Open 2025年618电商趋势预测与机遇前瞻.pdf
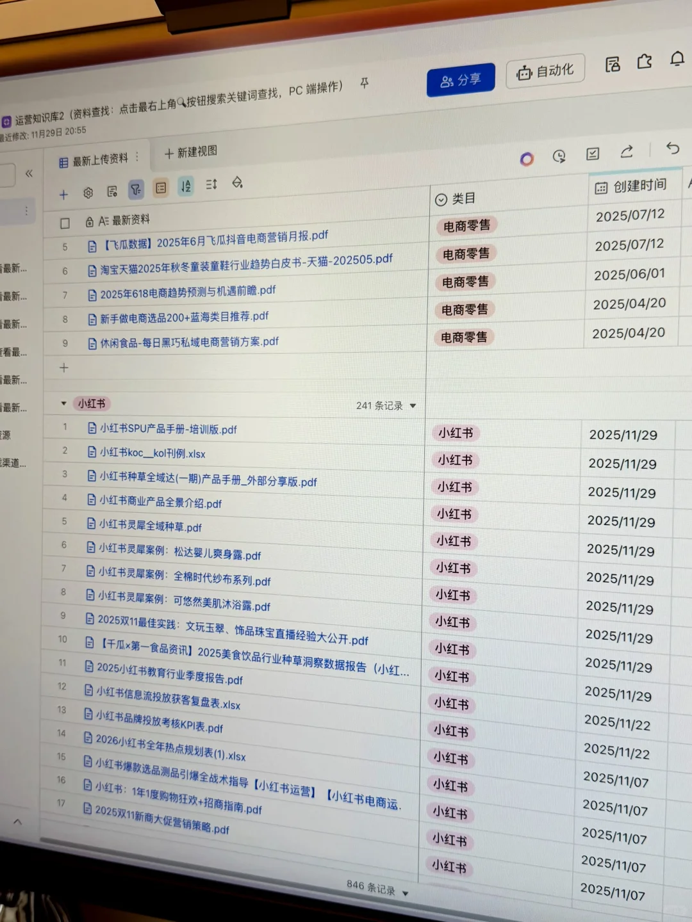Screen dimensions: 692x922 tap(188, 293)
